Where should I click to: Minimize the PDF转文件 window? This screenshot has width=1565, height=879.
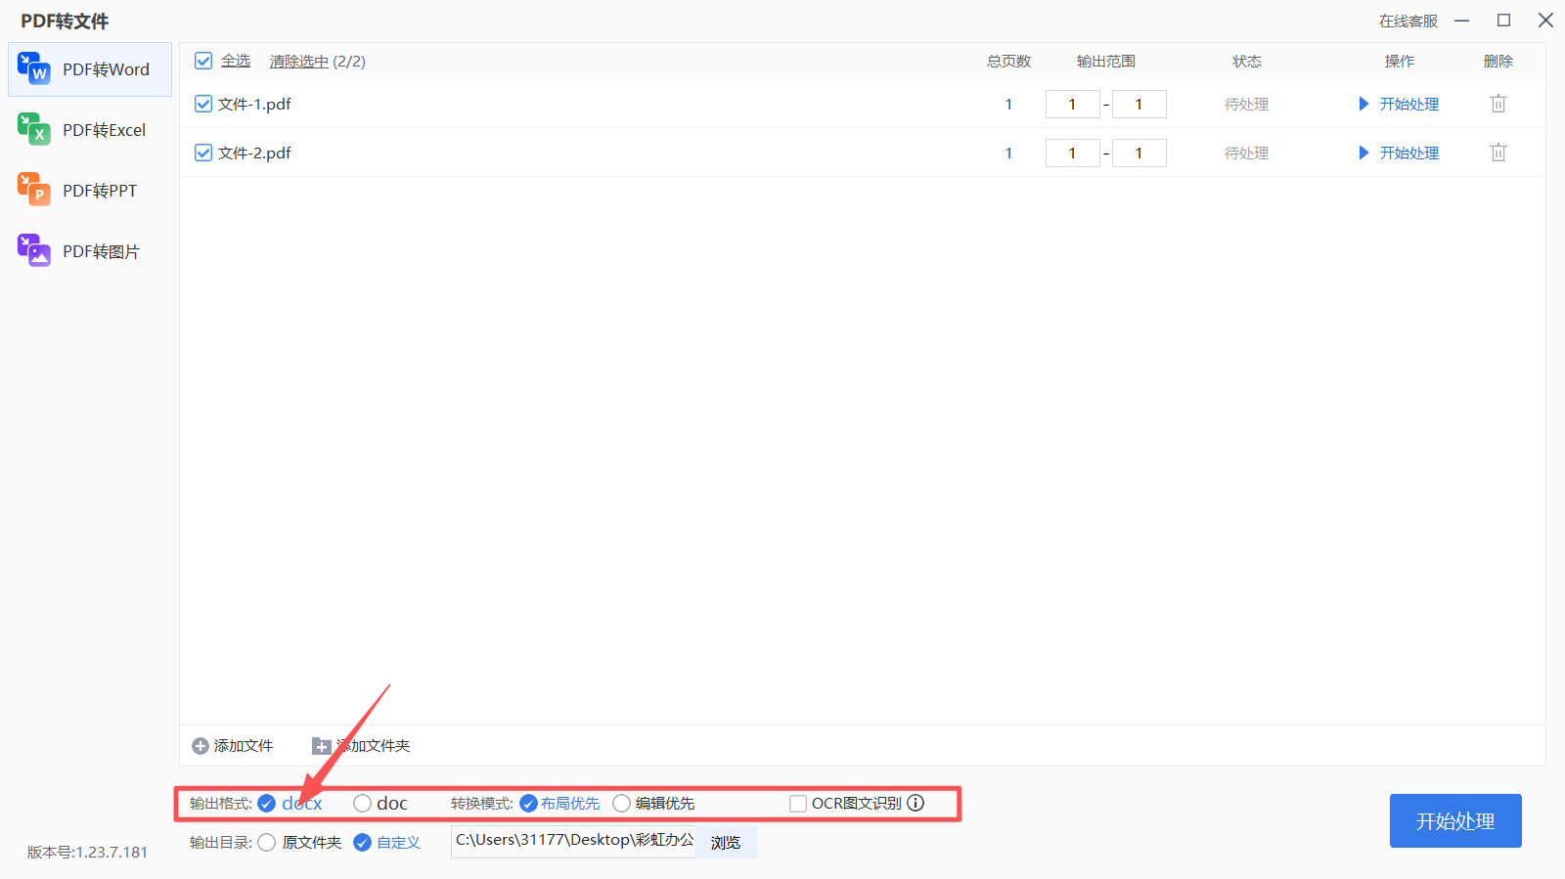click(x=1462, y=21)
